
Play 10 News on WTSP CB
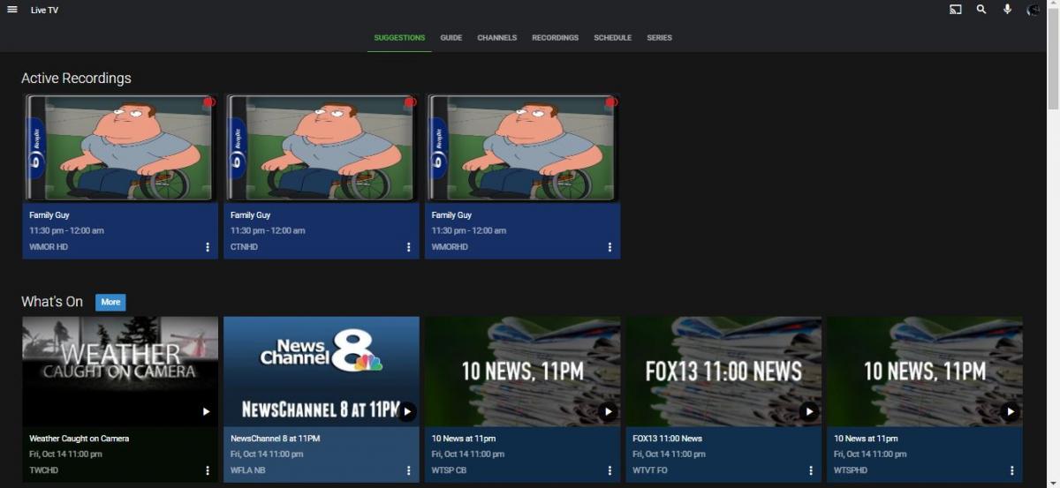coord(608,411)
